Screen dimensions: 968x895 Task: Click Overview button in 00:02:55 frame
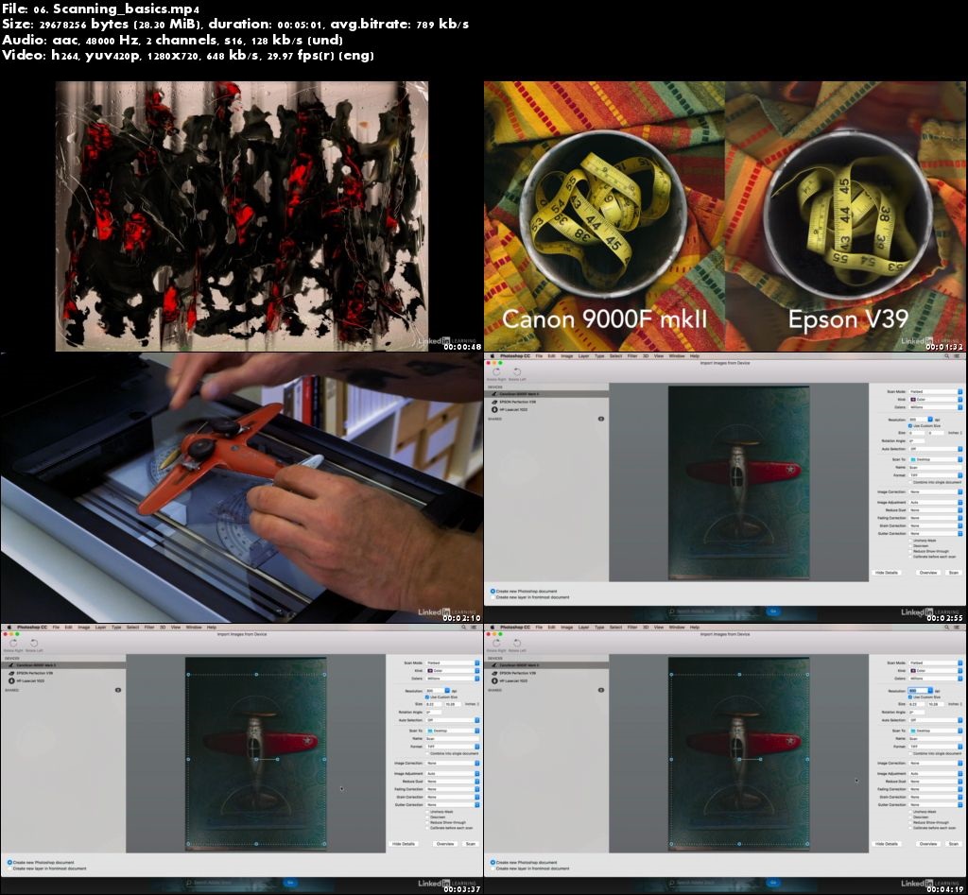[x=928, y=573]
